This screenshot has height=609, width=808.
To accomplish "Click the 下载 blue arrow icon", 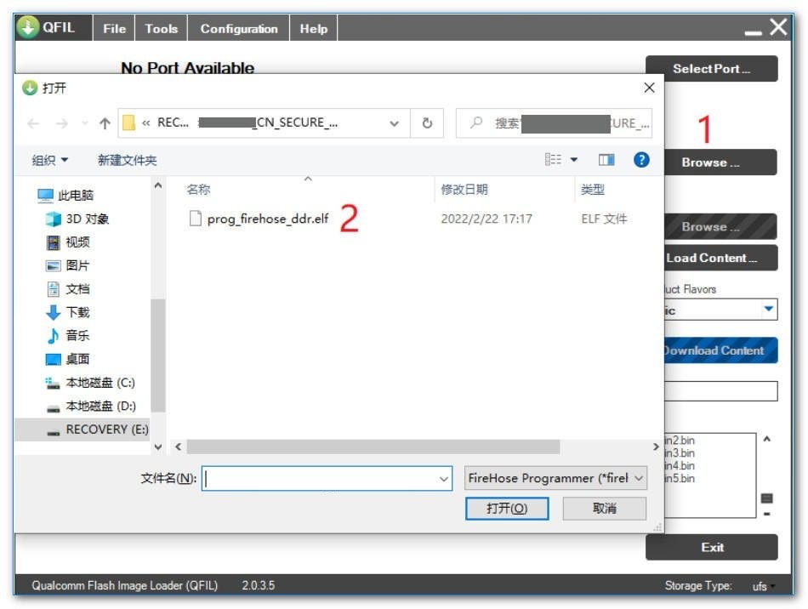I will pyautogui.click(x=53, y=312).
